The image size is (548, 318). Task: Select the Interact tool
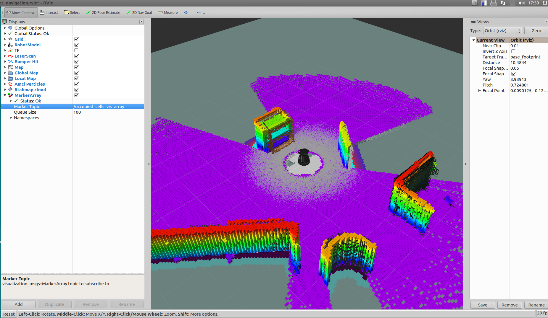49,12
